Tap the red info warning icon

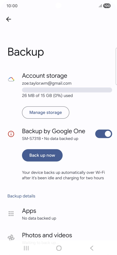11,134
